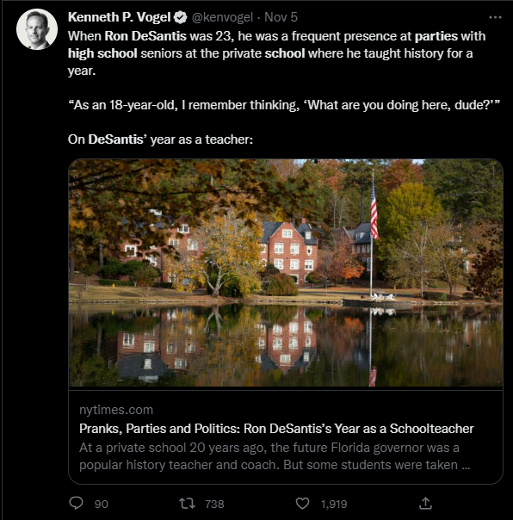Open the school campus preview image
Viewport: 513px width, 520px height.
(286, 273)
